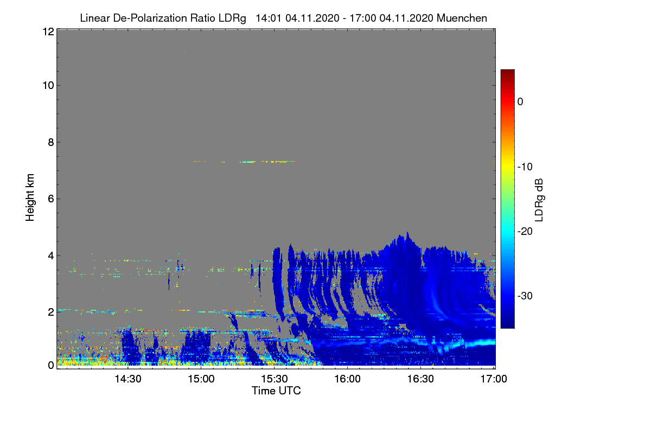Screen dimensions: 651x434
Task: Click the dark red top of the colorbar
Action: click(507, 74)
